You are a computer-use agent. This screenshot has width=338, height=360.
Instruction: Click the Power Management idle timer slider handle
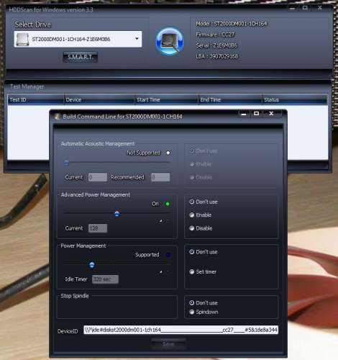[x=92, y=265]
